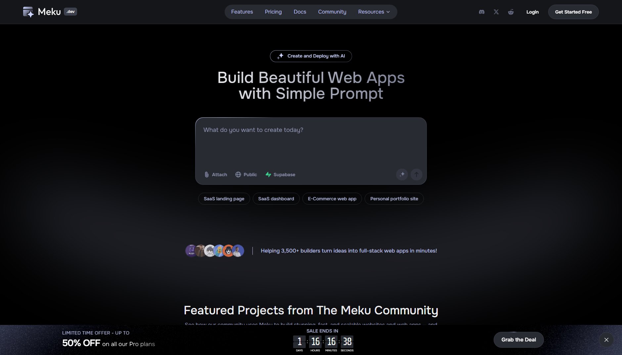Dismiss the sale banner with X
This screenshot has height=355, width=622.
[606, 340]
